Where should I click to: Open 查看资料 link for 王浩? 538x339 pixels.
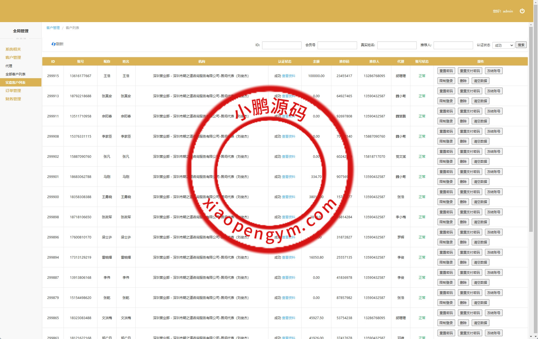point(288,76)
